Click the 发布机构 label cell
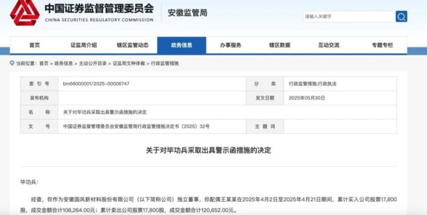The width and height of the screenshot is (427, 215). pos(39,98)
